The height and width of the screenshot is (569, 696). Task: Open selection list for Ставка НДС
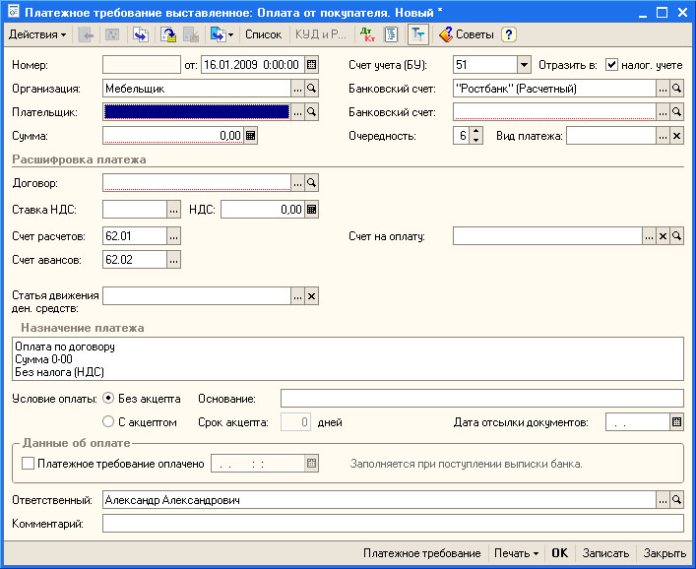point(174,209)
